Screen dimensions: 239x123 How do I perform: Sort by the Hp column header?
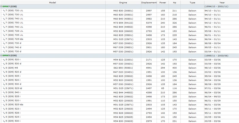(175, 2)
